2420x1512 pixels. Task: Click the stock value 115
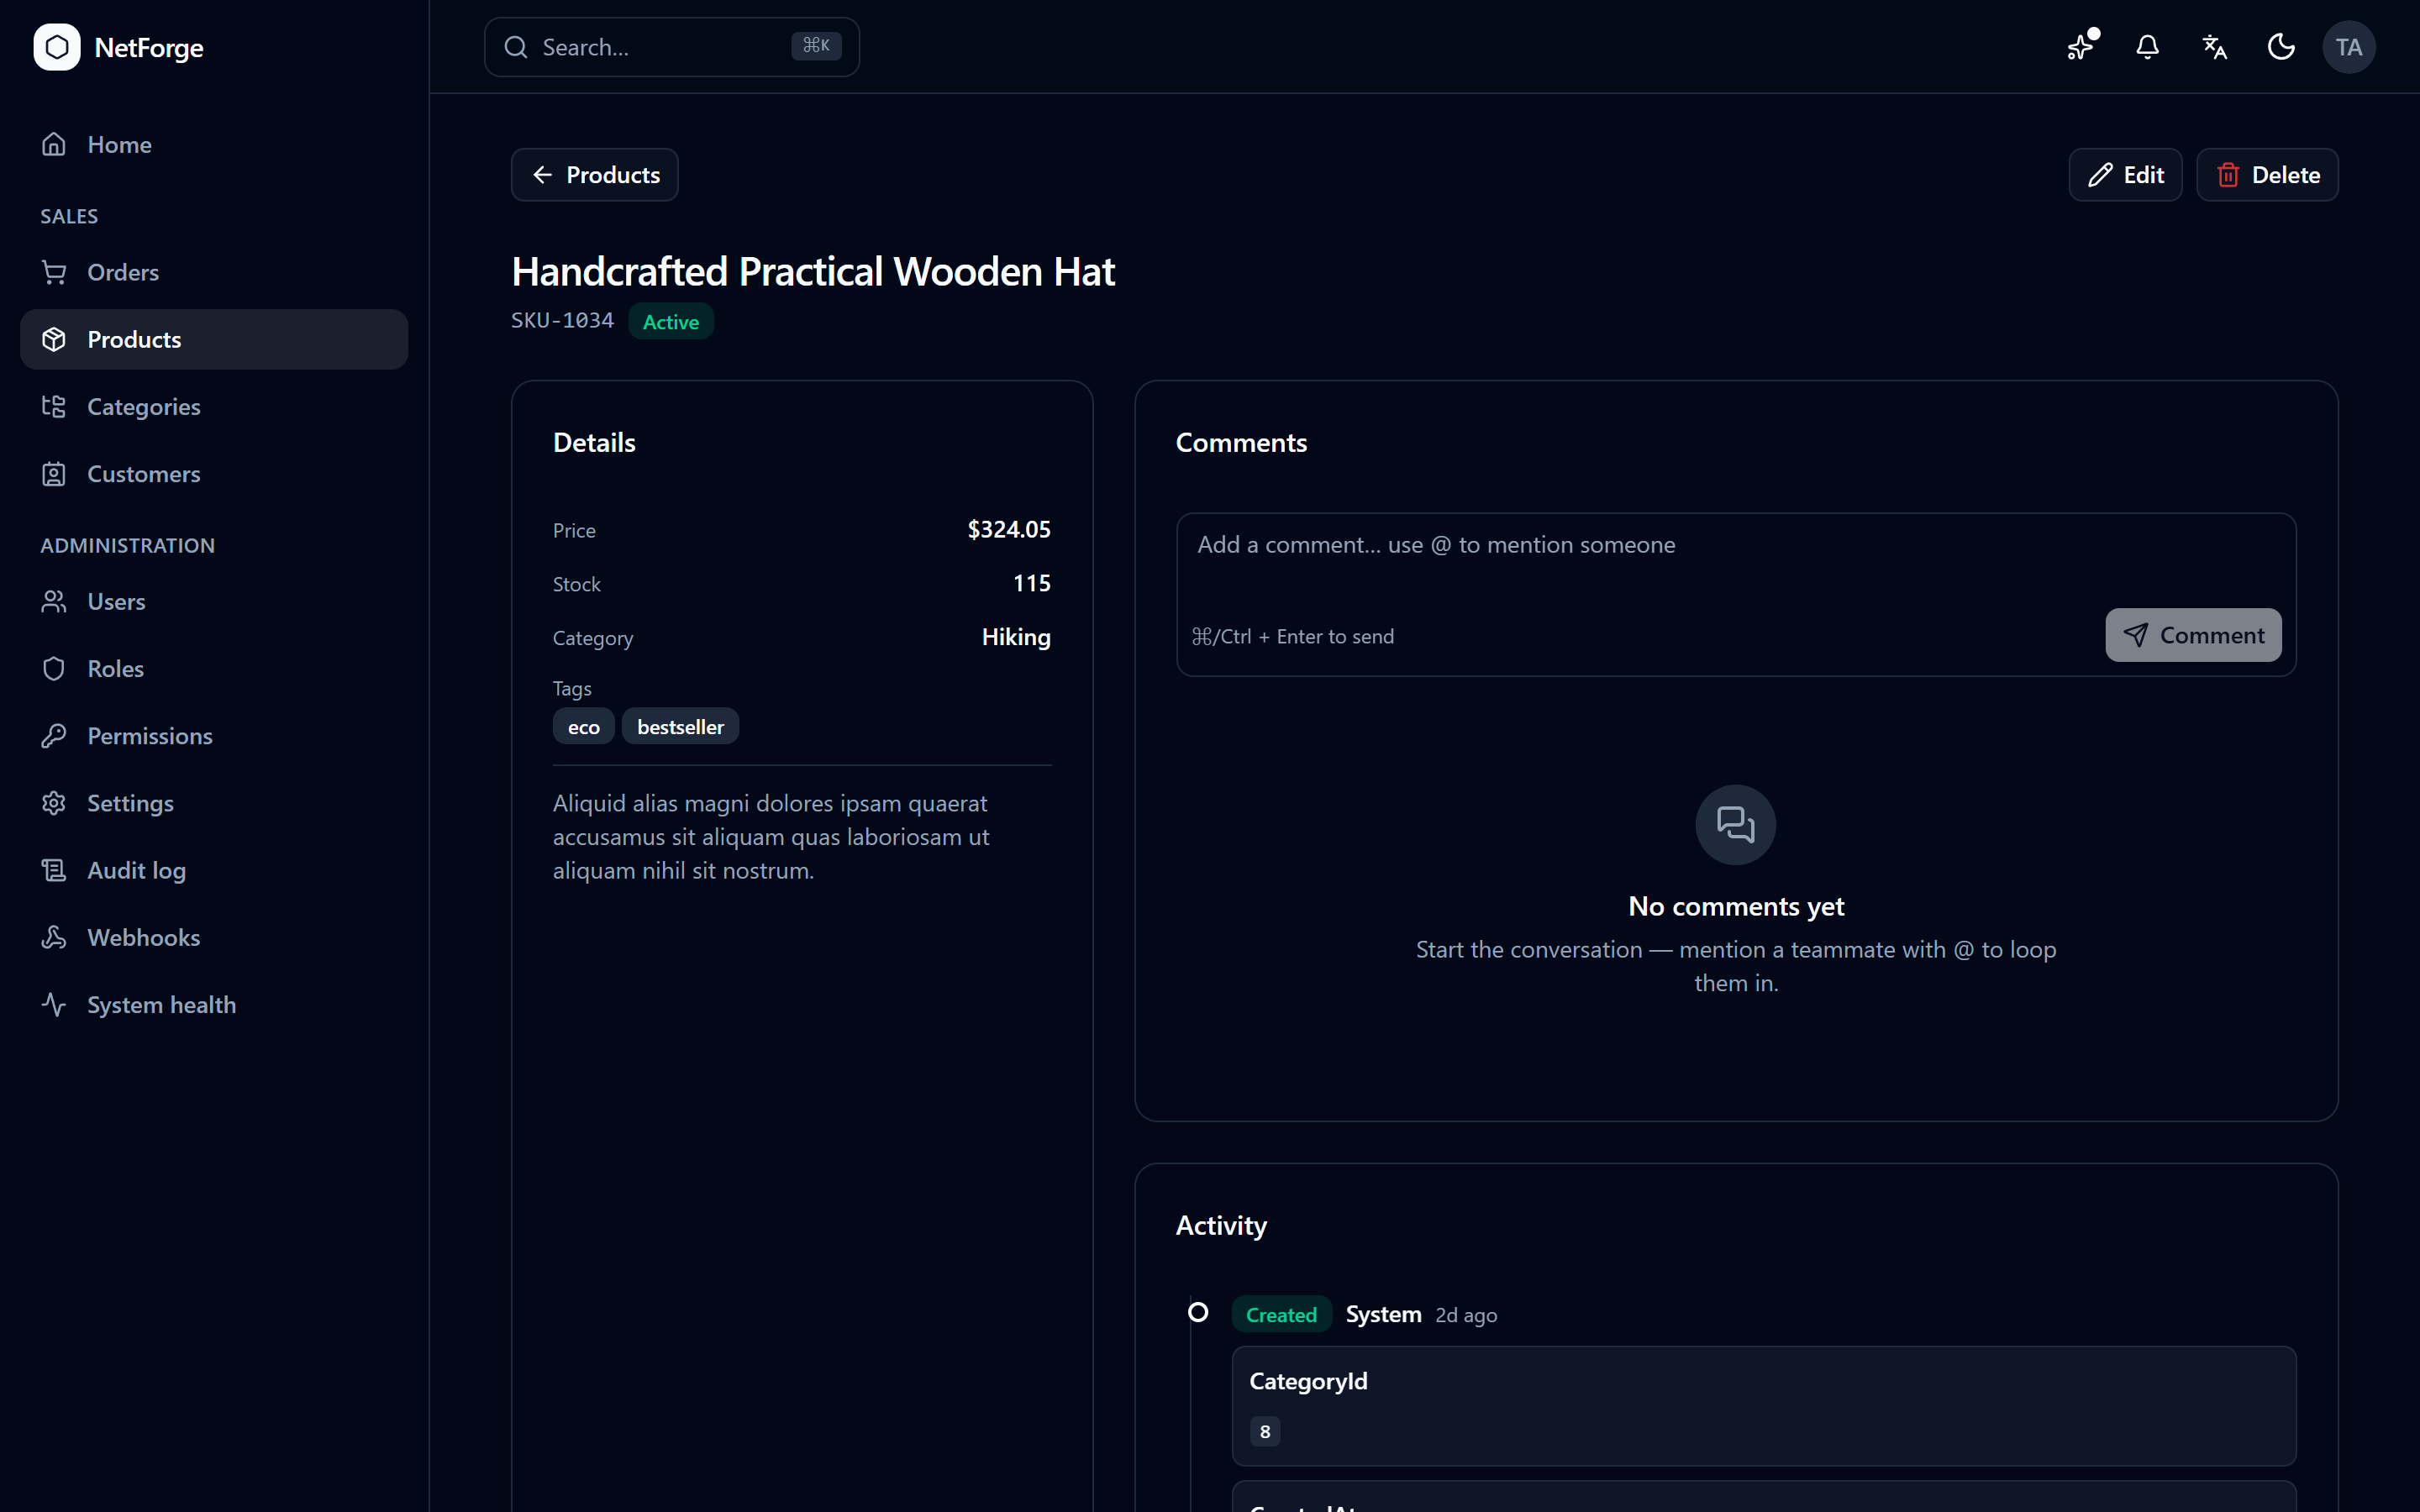pyautogui.click(x=1032, y=583)
